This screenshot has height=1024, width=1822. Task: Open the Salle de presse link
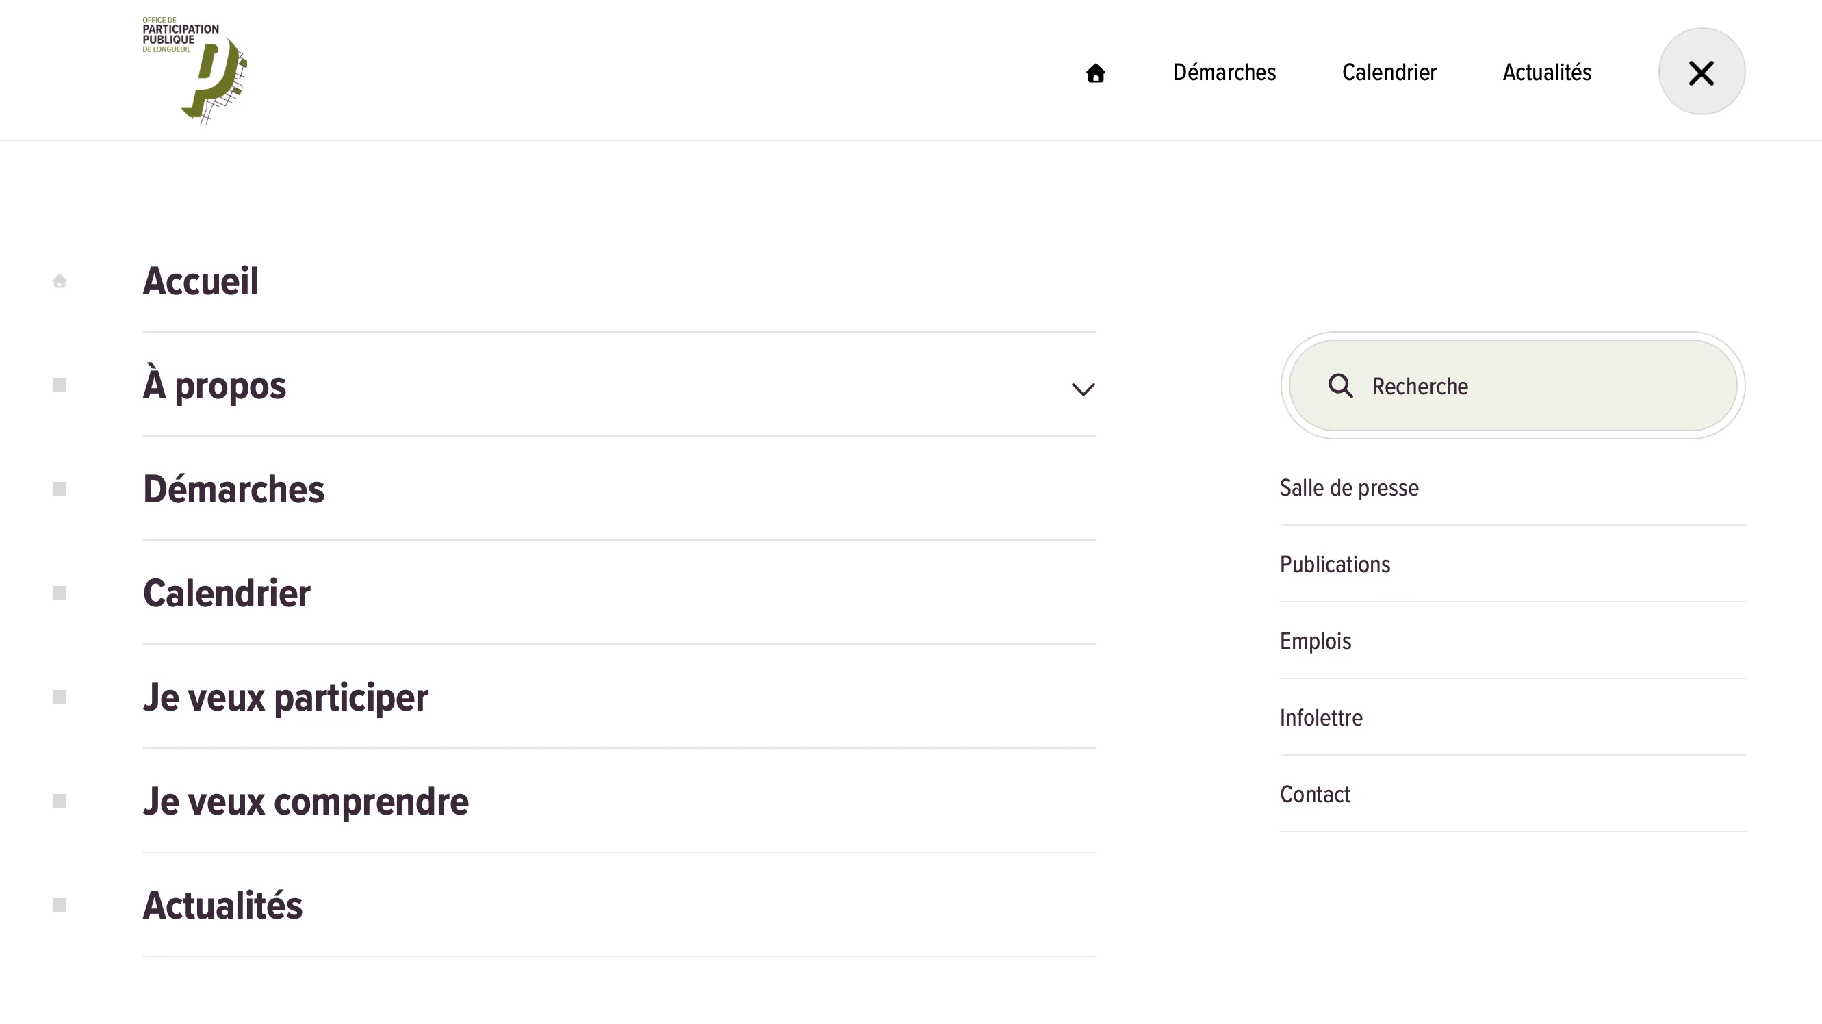point(1349,487)
